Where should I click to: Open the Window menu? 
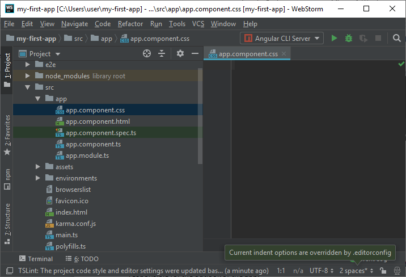(223, 24)
